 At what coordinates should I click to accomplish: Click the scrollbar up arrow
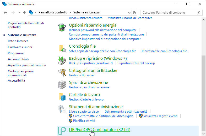click(203, 20)
